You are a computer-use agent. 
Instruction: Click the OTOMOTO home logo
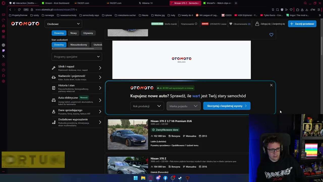25,24
